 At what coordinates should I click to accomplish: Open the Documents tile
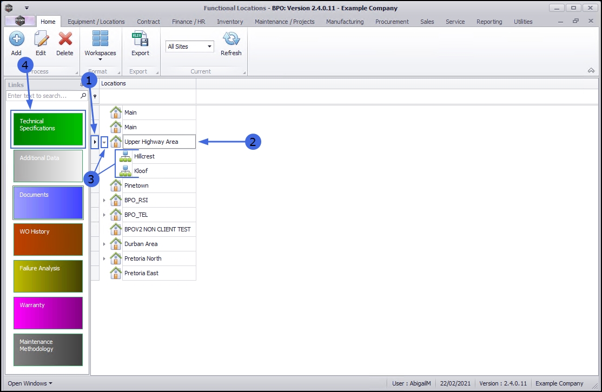click(x=48, y=203)
